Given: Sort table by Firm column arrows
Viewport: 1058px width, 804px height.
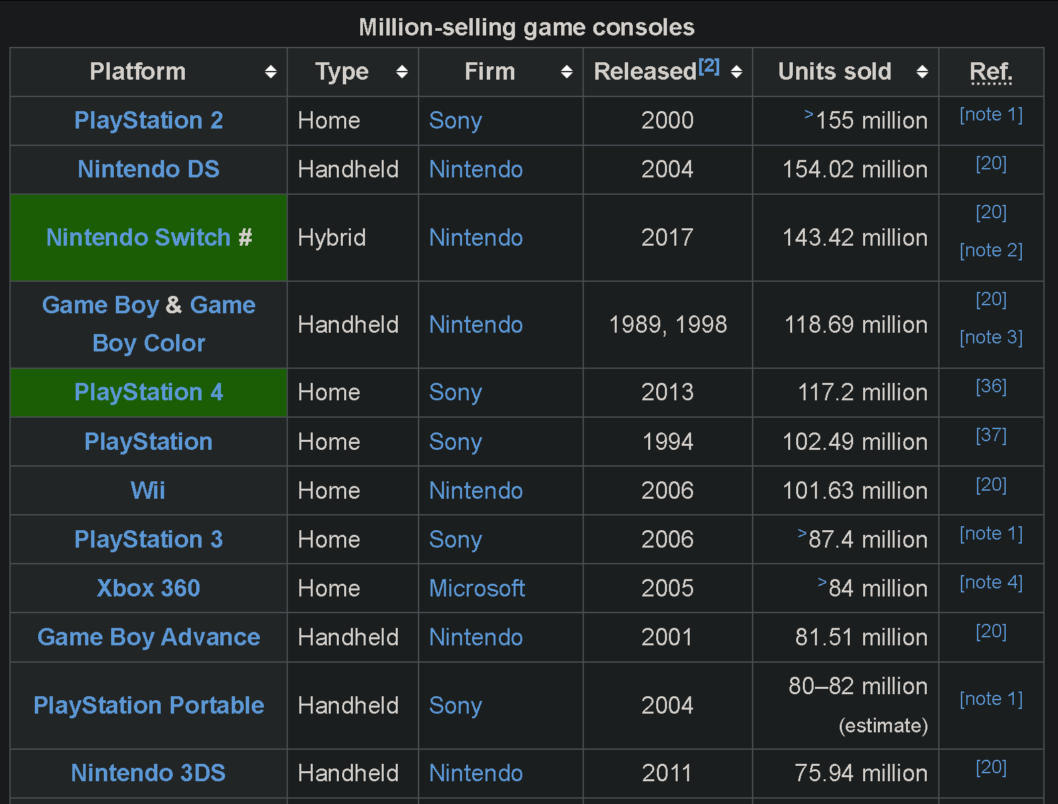Looking at the screenshot, I should tap(566, 72).
